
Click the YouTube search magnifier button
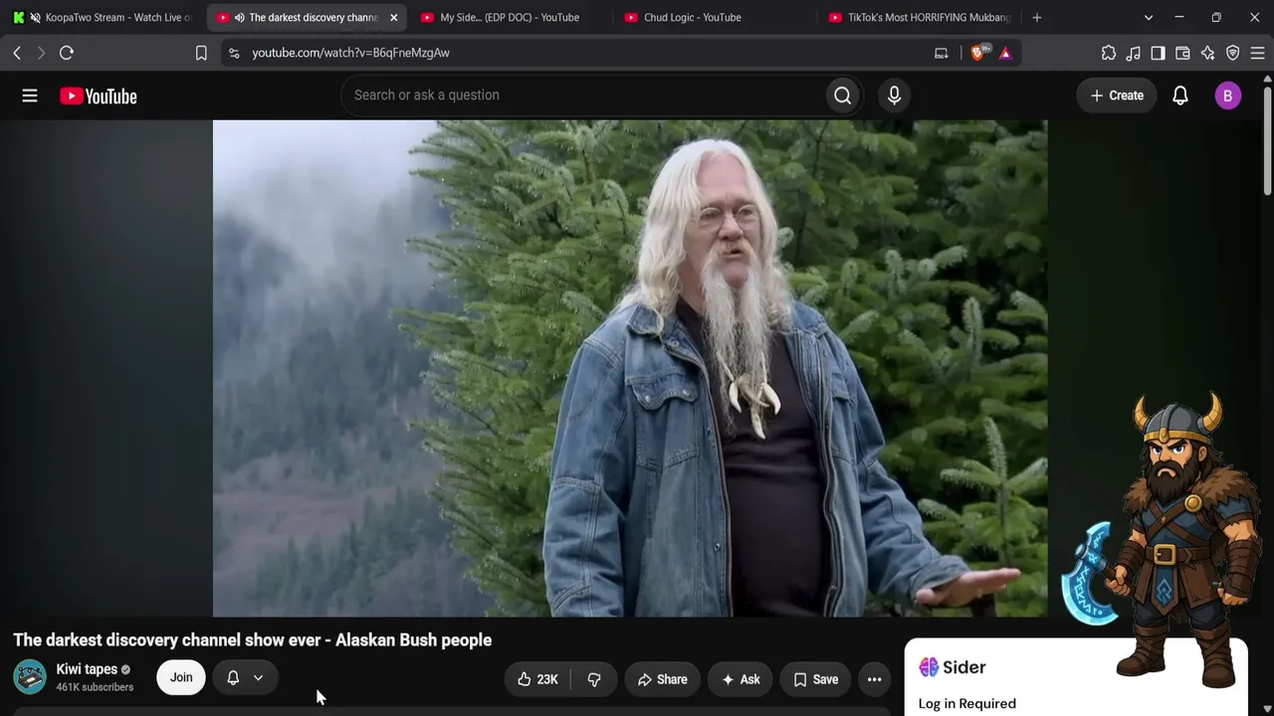843,95
